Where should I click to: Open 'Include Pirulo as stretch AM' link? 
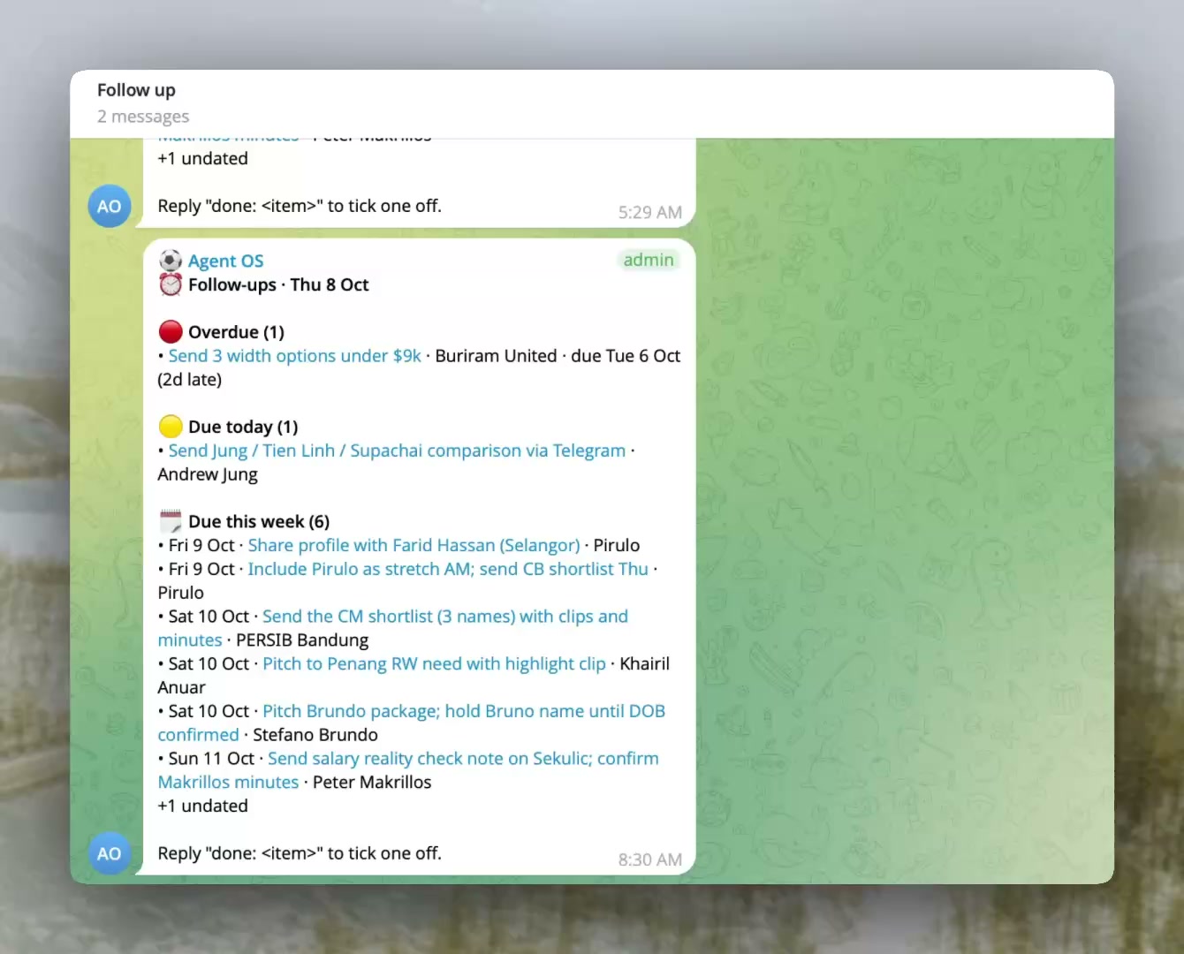coord(448,569)
